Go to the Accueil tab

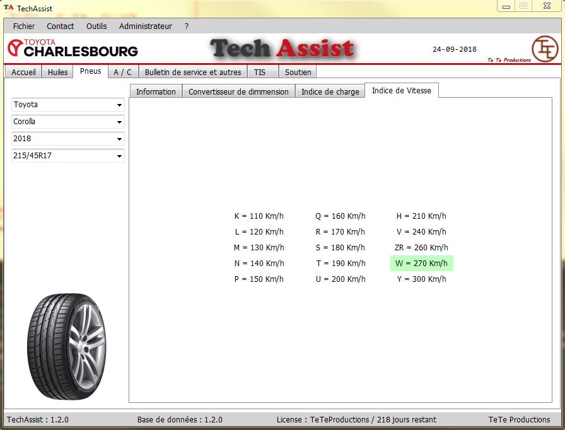click(x=23, y=73)
